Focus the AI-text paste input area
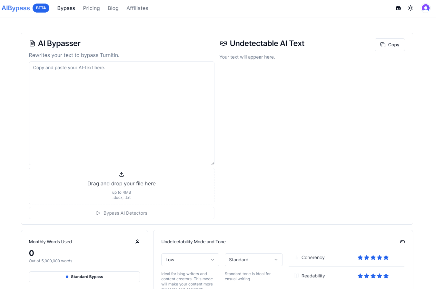Image resolution: width=436 pixels, height=289 pixels. point(122,113)
